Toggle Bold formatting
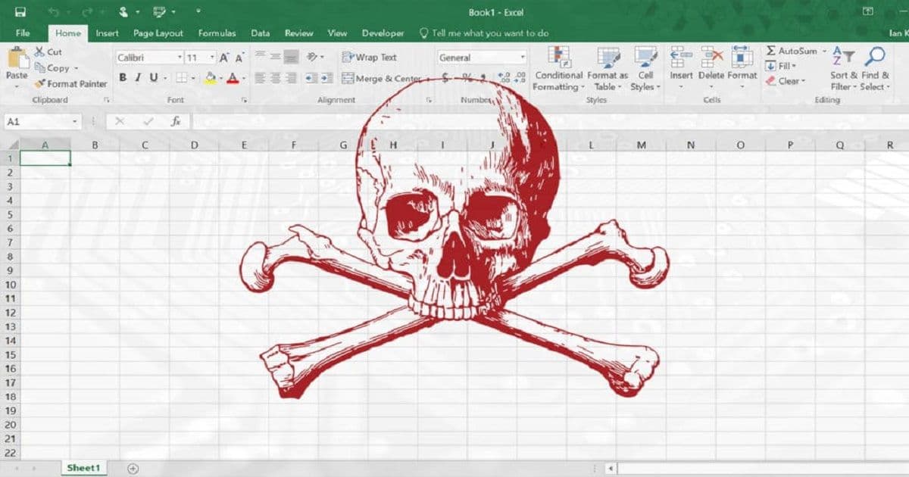Viewport: 909px width, 477px height. (x=123, y=78)
